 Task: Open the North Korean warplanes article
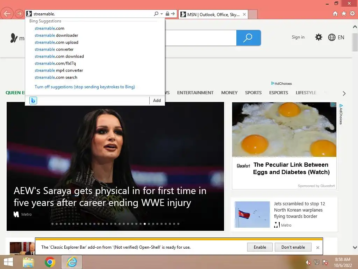click(x=299, y=210)
